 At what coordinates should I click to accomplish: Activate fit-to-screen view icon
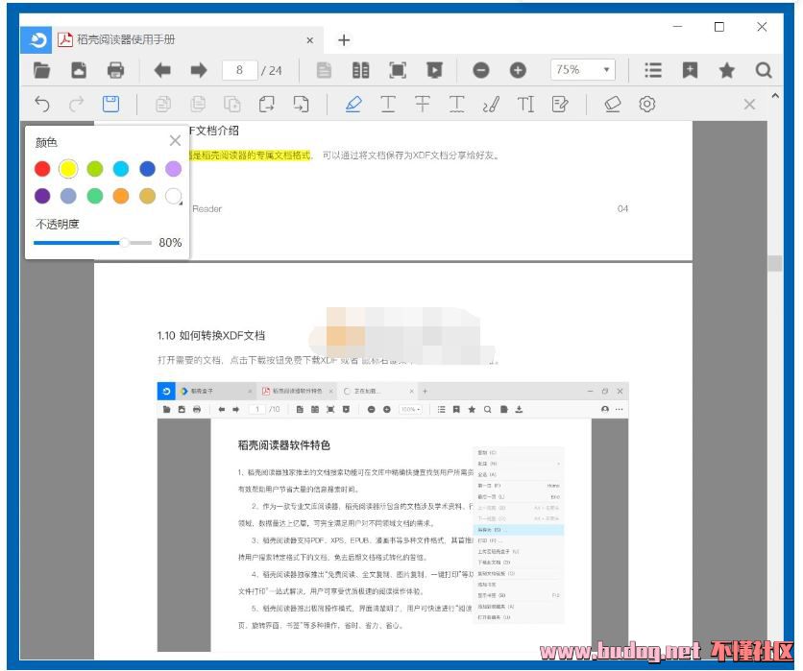398,70
